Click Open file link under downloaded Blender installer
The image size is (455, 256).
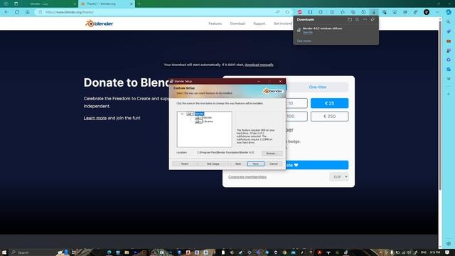[x=308, y=32]
